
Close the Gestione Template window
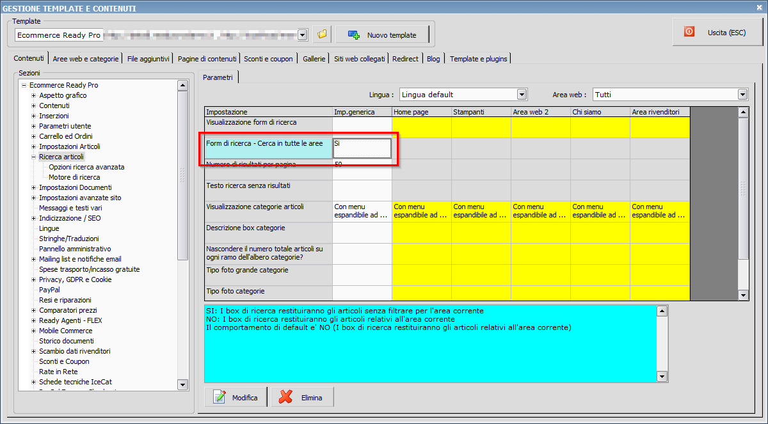coord(759,8)
